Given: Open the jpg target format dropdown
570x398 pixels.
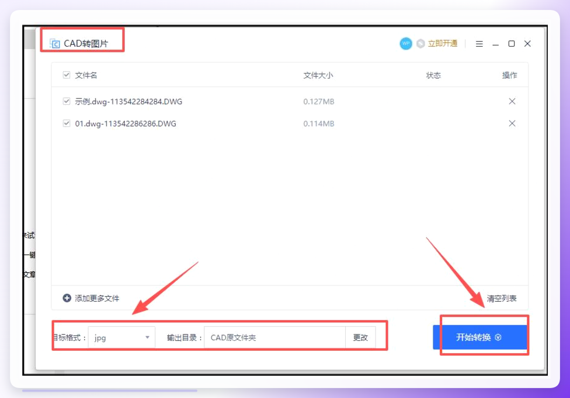Looking at the screenshot, I should [x=121, y=337].
